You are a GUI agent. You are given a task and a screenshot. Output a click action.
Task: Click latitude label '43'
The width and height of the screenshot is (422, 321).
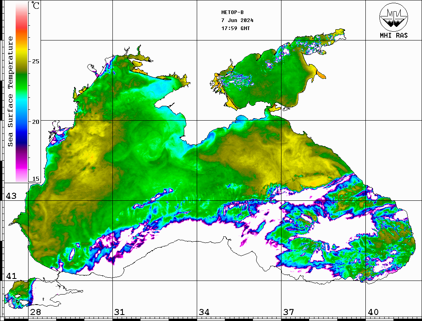(11, 196)
